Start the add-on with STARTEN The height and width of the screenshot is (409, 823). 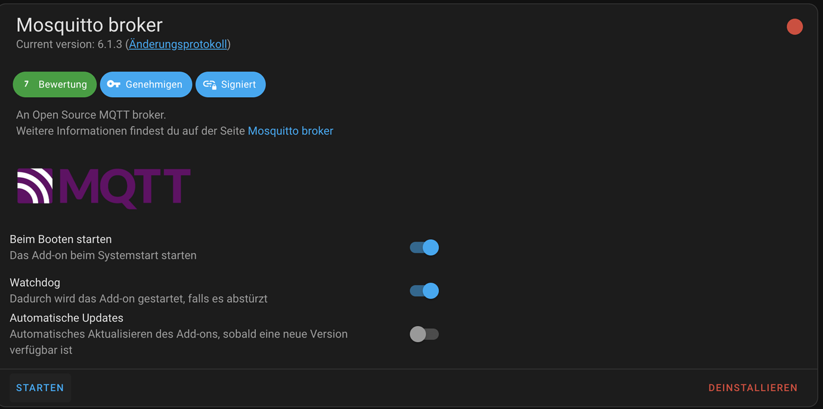click(40, 388)
